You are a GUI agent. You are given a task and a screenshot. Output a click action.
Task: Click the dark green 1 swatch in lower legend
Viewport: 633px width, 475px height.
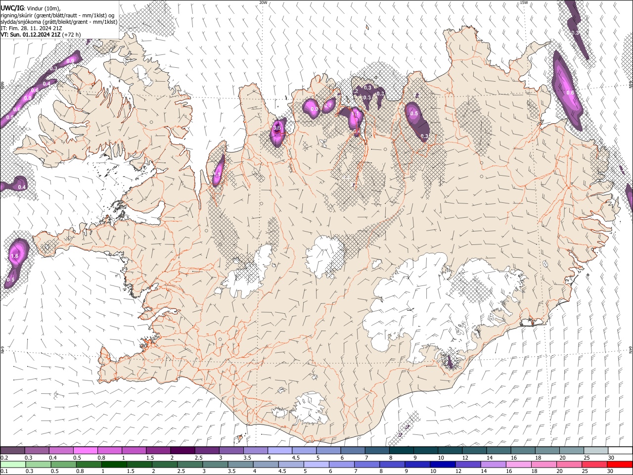point(114,464)
